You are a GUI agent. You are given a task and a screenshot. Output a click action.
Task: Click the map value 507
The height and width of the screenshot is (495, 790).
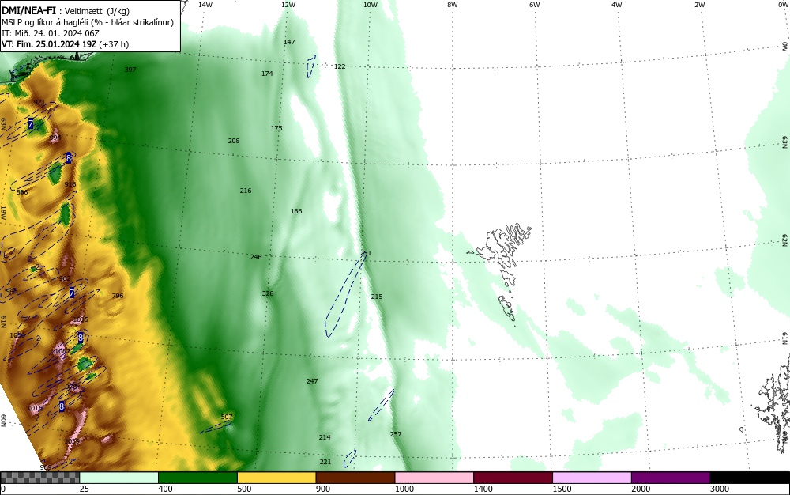click(227, 417)
